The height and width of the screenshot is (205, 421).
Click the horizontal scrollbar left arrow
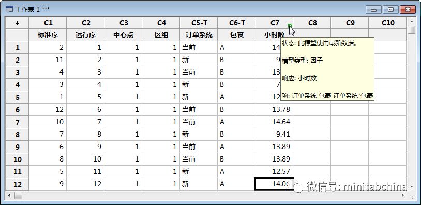tap(9, 195)
